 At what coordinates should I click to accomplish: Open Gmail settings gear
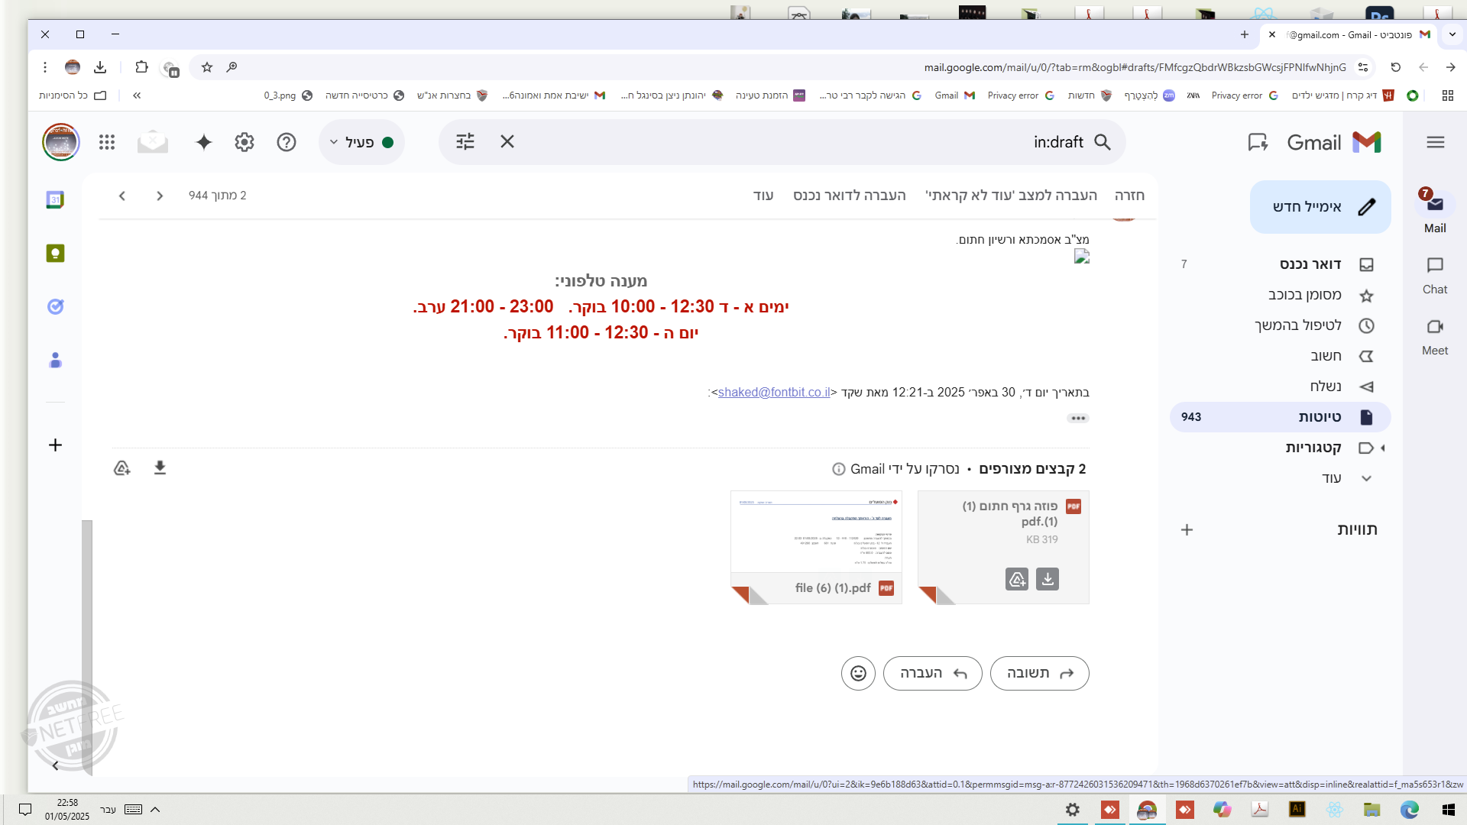[x=244, y=142]
